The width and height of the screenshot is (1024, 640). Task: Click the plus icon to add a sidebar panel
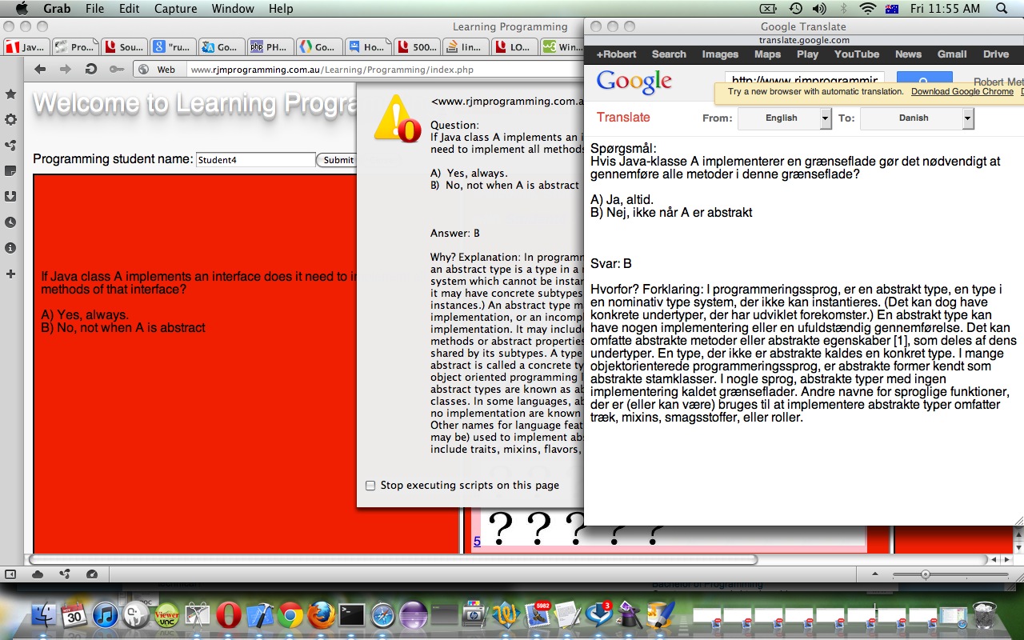click(x=10, y=274)
